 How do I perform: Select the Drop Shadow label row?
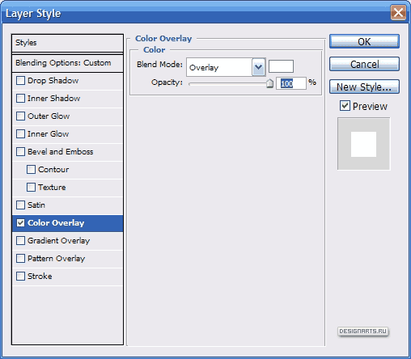(x=67, y=81)
